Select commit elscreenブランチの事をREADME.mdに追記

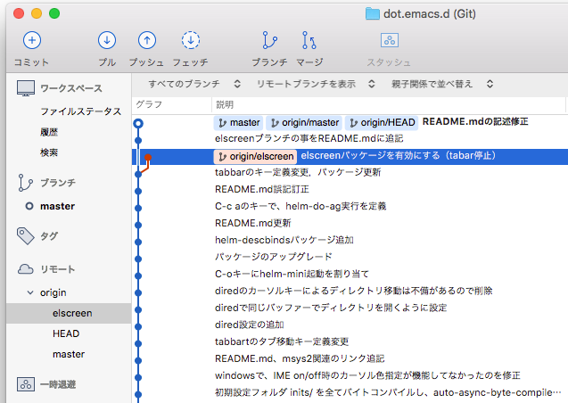click(x=309, y=139)
